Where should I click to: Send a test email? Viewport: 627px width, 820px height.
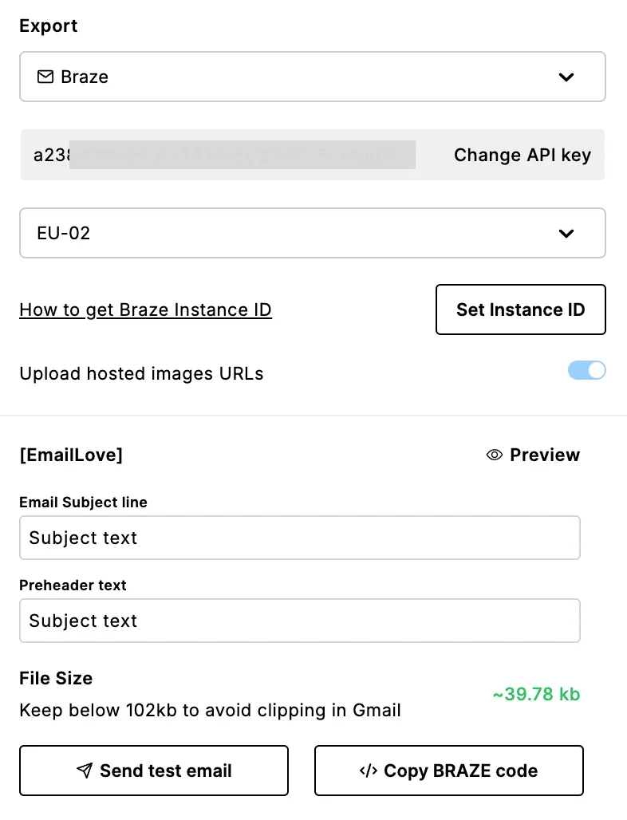click(x=153, y=771)
